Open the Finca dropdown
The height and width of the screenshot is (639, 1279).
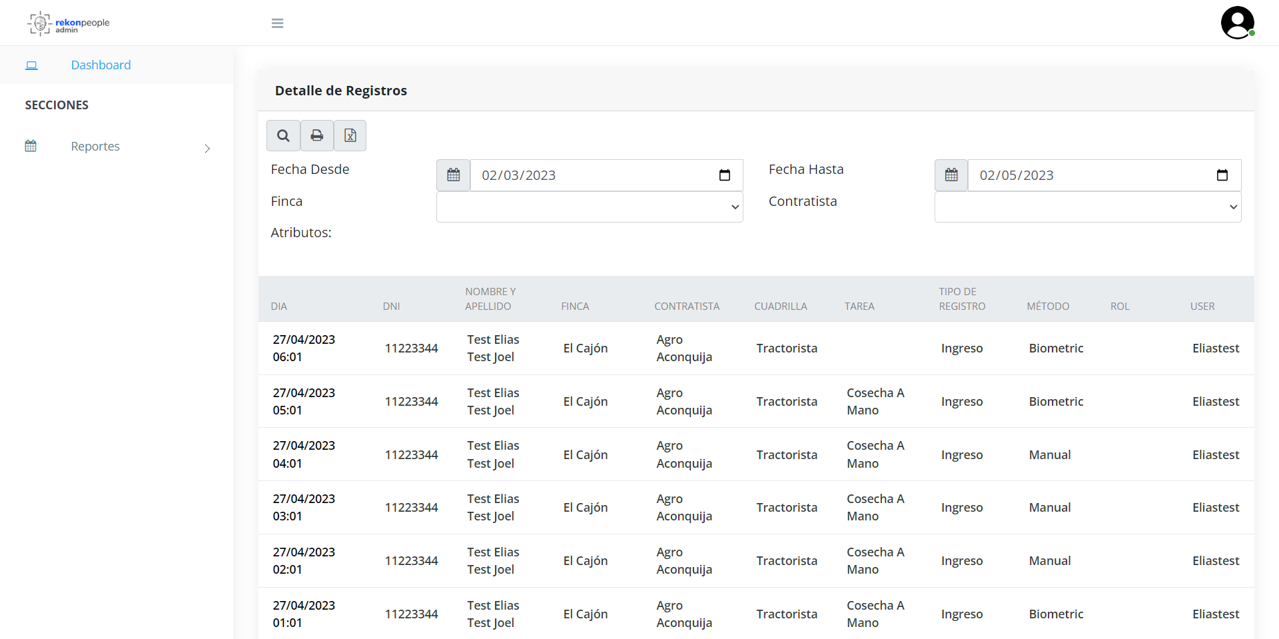coord(590,207)
